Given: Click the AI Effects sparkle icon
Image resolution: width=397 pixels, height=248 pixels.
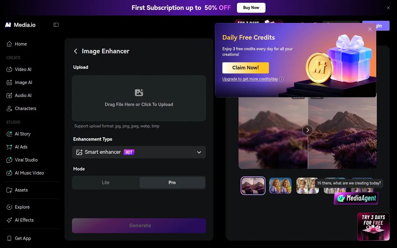Looking at the screenshot, I should click(x=9, y=220).
